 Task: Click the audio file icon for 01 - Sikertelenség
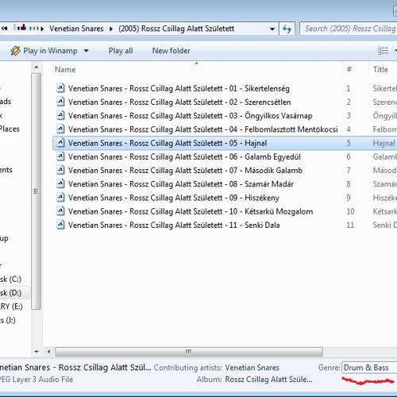coord(60,88)
